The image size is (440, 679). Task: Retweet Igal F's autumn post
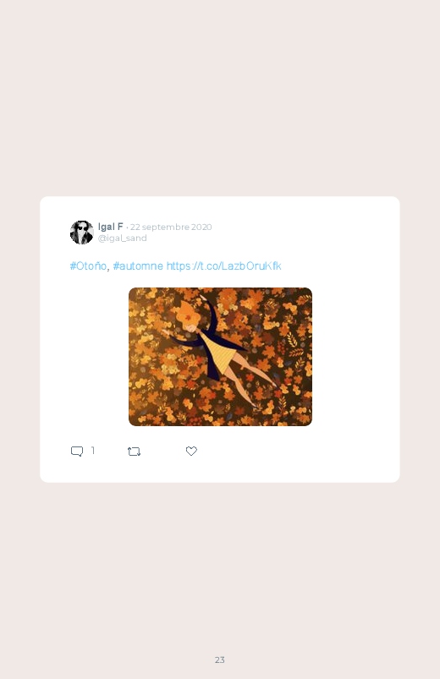click(134, 452)
